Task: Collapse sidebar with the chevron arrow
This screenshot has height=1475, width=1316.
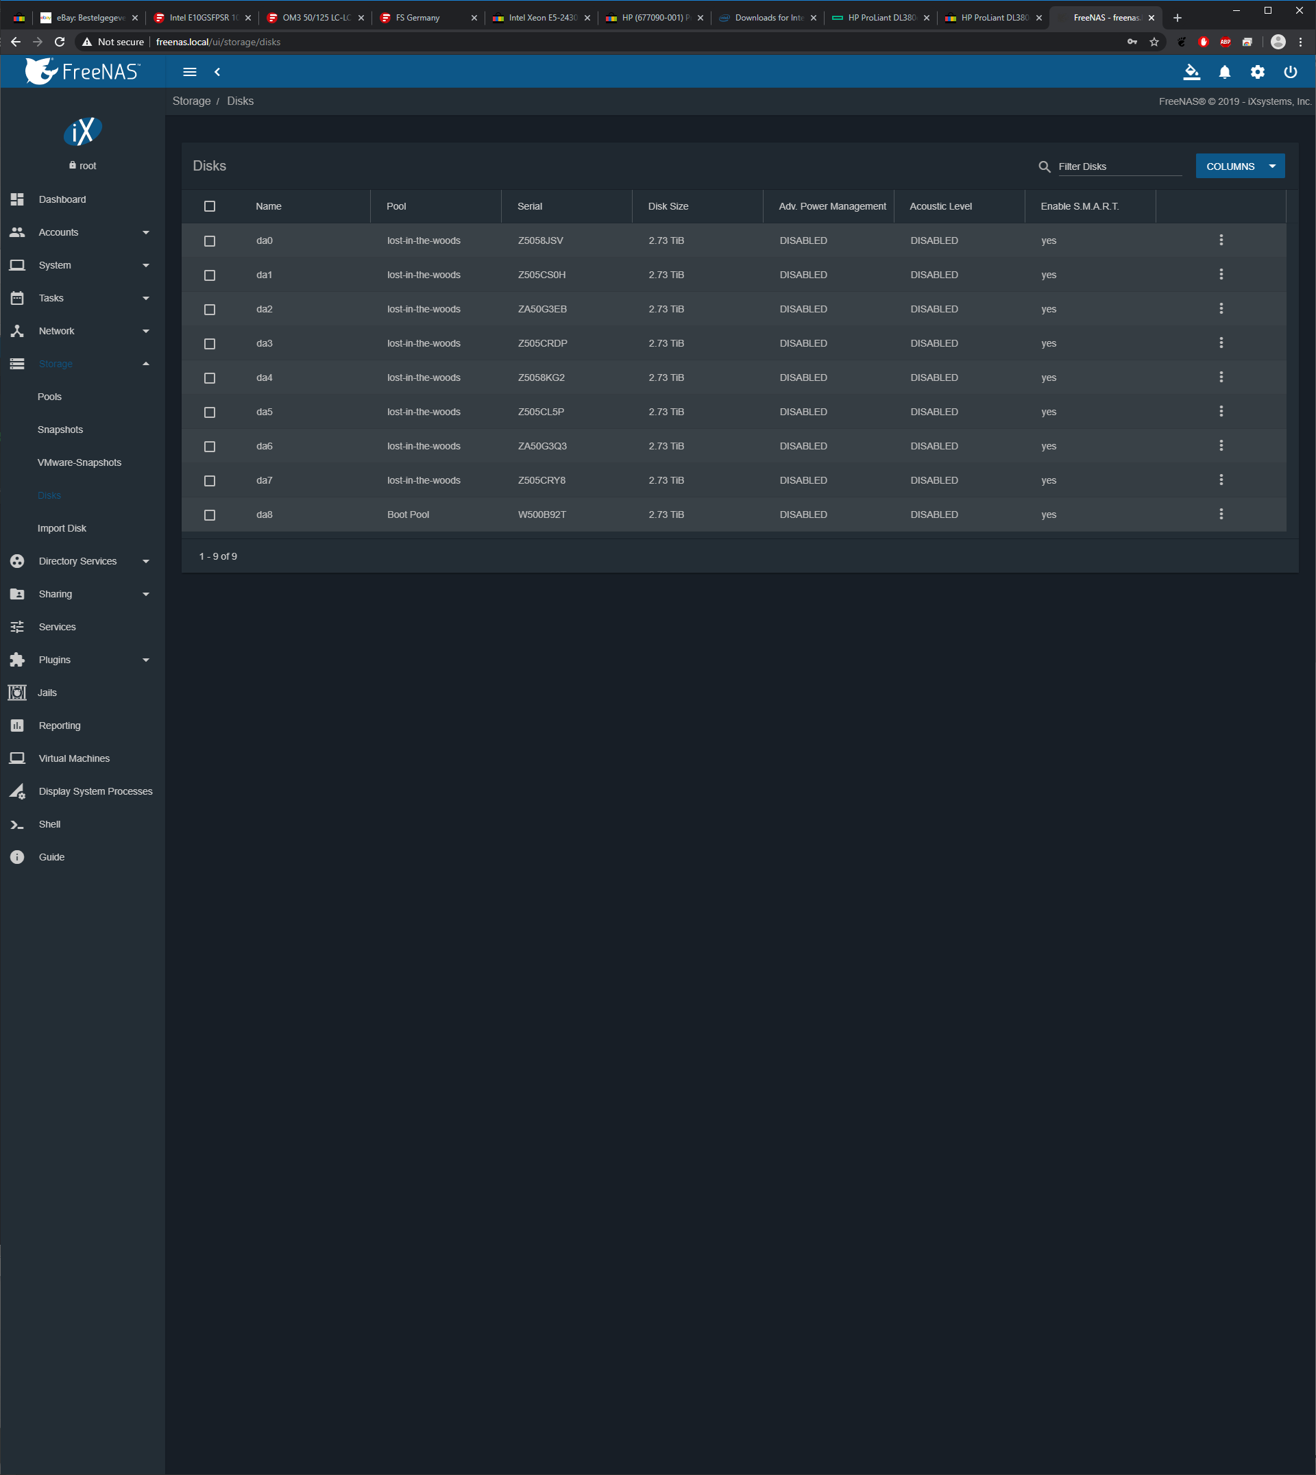Action: point(217,71)
